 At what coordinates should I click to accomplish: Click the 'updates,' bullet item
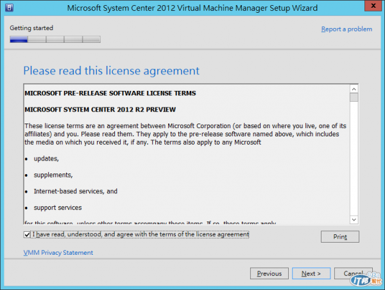pyautogui.click(x=46, y=159)
